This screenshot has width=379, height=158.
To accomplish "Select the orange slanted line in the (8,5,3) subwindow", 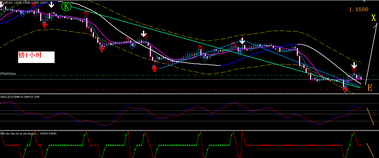I will point(370,117).
